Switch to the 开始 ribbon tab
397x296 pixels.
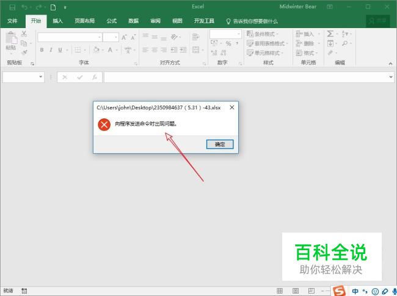pyautogui.click(x=36, y=21)
